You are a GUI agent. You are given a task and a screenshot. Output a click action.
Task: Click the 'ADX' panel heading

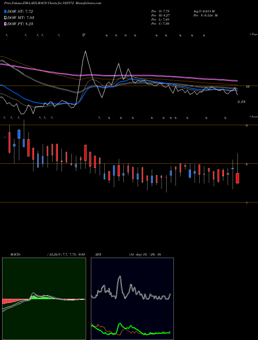click(x=98, y=254)
